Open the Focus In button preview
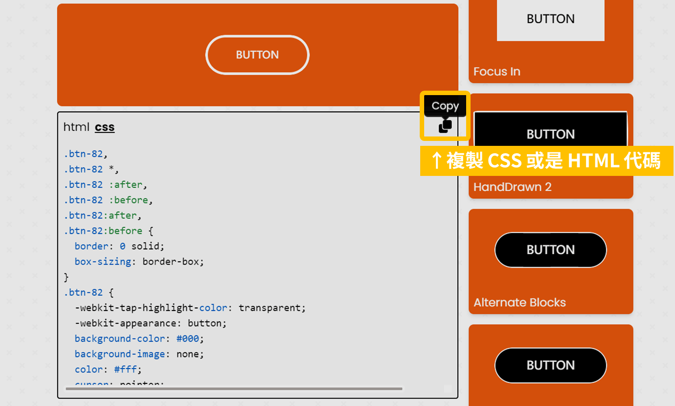Screen dimensions: 675x406 click(x=550, y=20)
